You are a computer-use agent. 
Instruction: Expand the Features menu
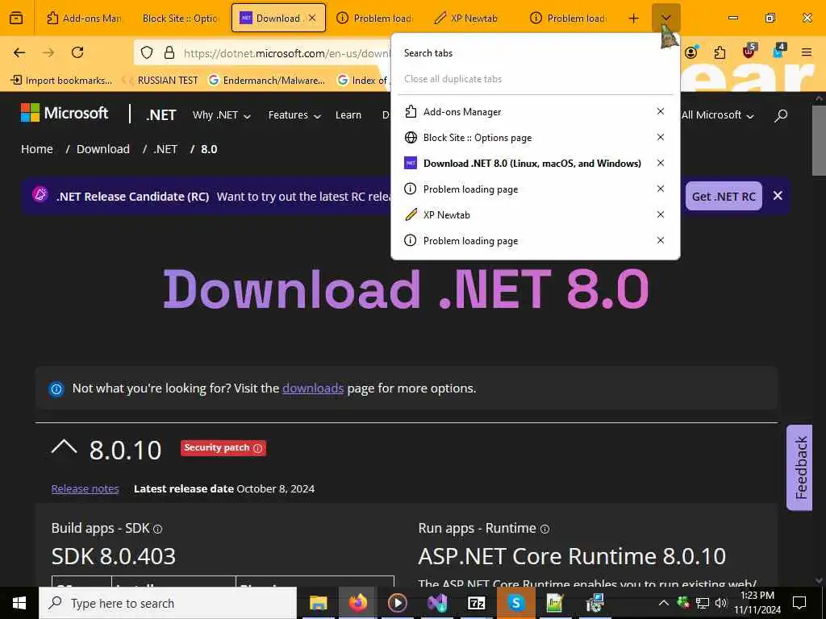294,115
